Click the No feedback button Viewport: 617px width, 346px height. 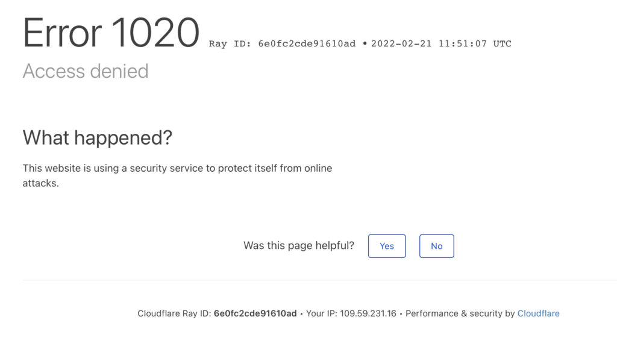coord(436,246)
